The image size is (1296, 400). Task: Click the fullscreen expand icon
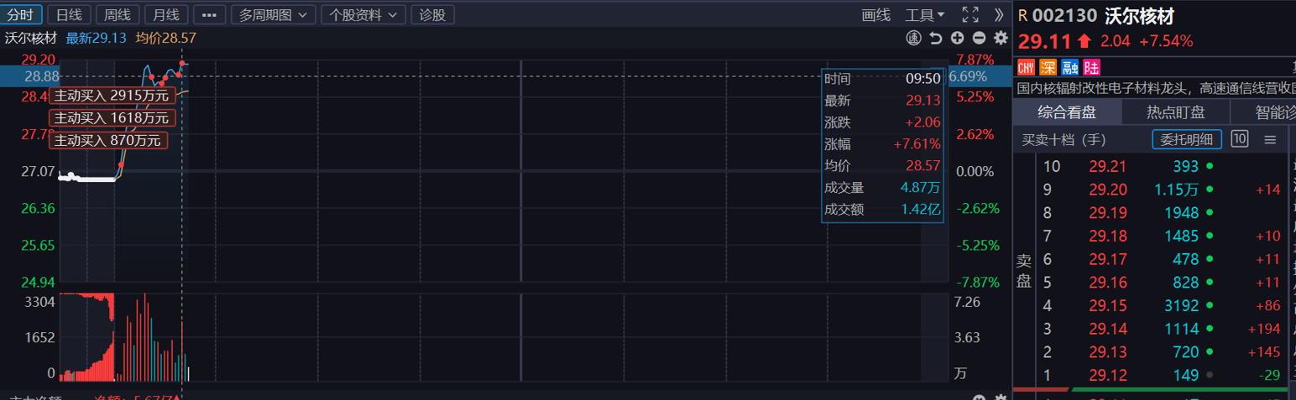[970, 14]
